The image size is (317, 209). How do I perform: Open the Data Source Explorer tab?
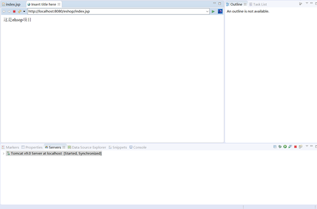coord(87,147)
